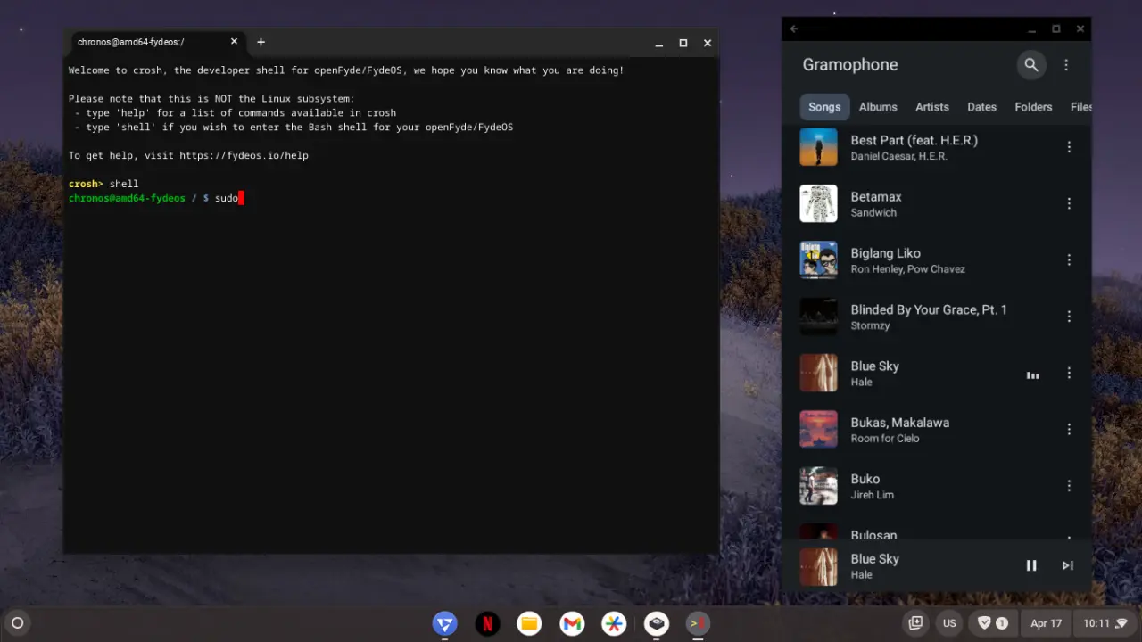Open shield notification indicator with 1 badge

pyautogui.click(x=993, y=623)
